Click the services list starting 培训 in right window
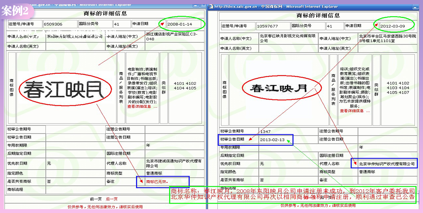 tap(355, 88)
